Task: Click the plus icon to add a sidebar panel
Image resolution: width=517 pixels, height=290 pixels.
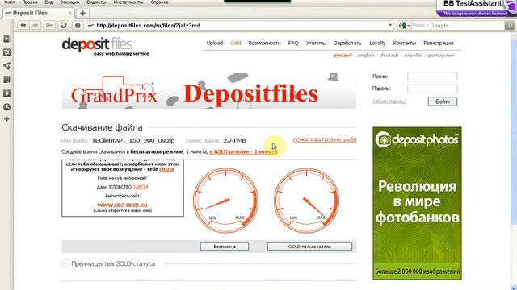Action: click(6, 118)
